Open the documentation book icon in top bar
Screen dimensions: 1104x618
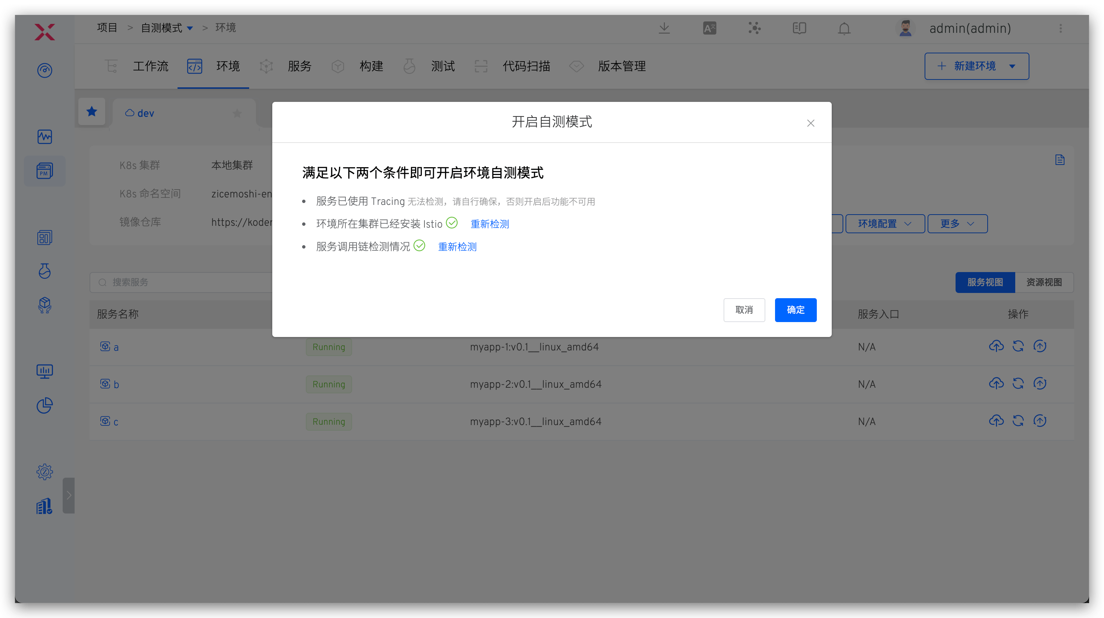[799, 28]
